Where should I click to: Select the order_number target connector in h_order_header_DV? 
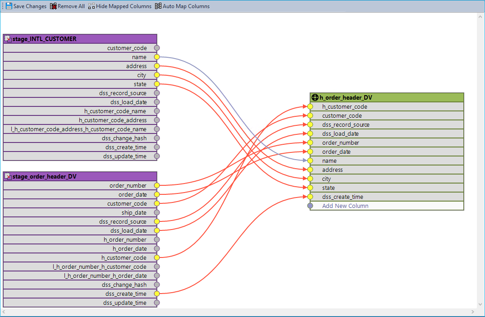(310, 142)
